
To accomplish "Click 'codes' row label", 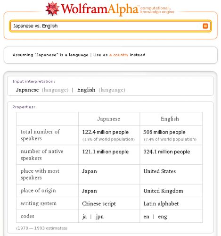I will 27,216.
